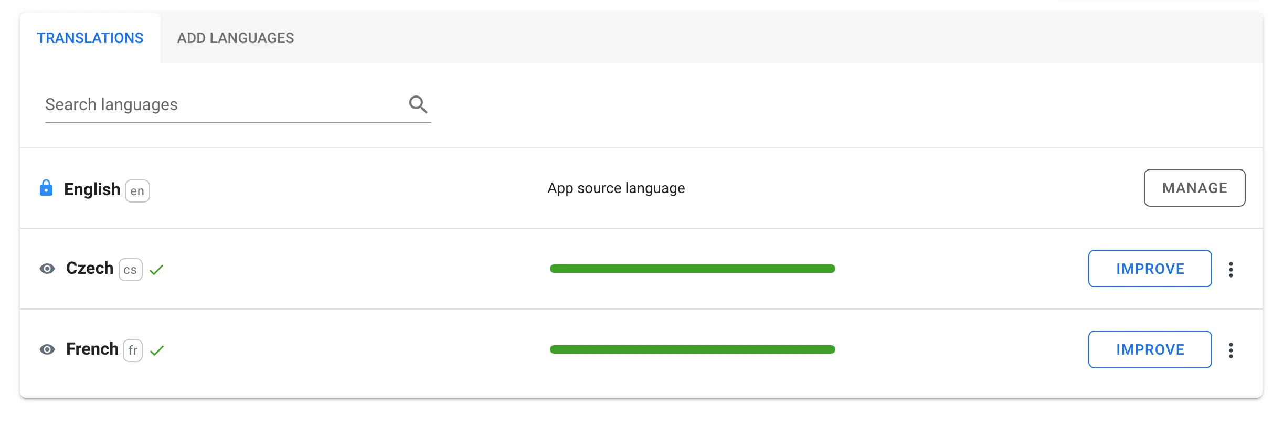The width and height of the screenshot is (1273, 426).
Task: Click the green checkmark next to Czech
Action: click(156, 270)
